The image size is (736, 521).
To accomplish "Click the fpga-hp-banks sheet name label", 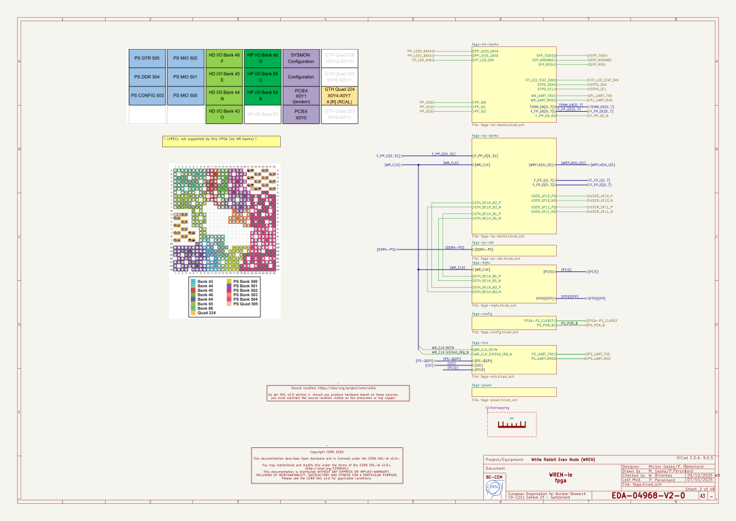I will click(x=485, y=136).
